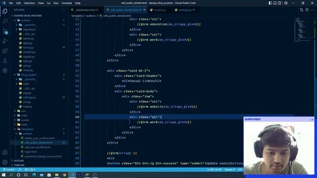317x178 pixels.
Task: Click line and column indicator in status bar
Action: point(214,170)
